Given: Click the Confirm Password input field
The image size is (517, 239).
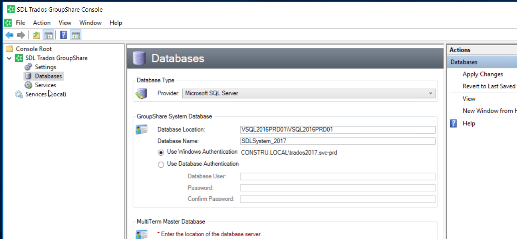Looking at the screenshot, I should 338,199.
